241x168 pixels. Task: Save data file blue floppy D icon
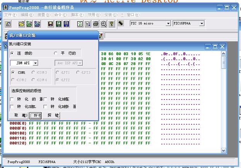[x=66, y=24]
